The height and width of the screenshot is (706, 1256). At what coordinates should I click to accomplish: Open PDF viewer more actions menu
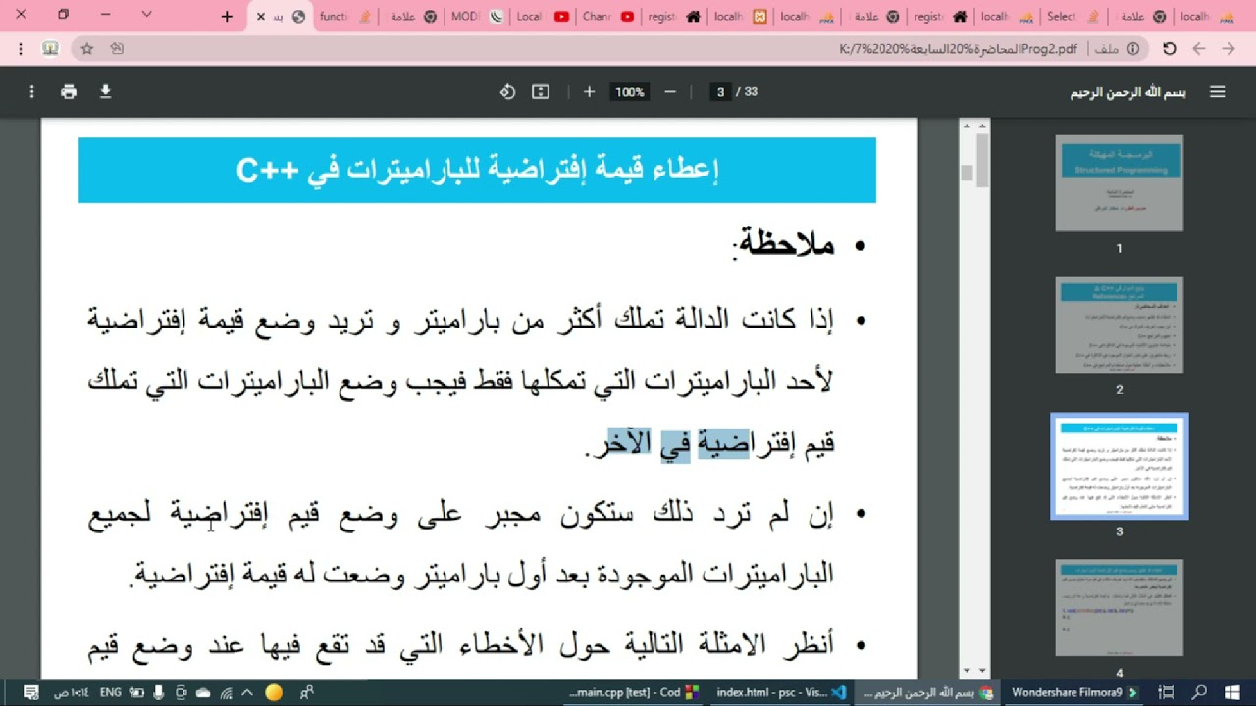point(31,92)
